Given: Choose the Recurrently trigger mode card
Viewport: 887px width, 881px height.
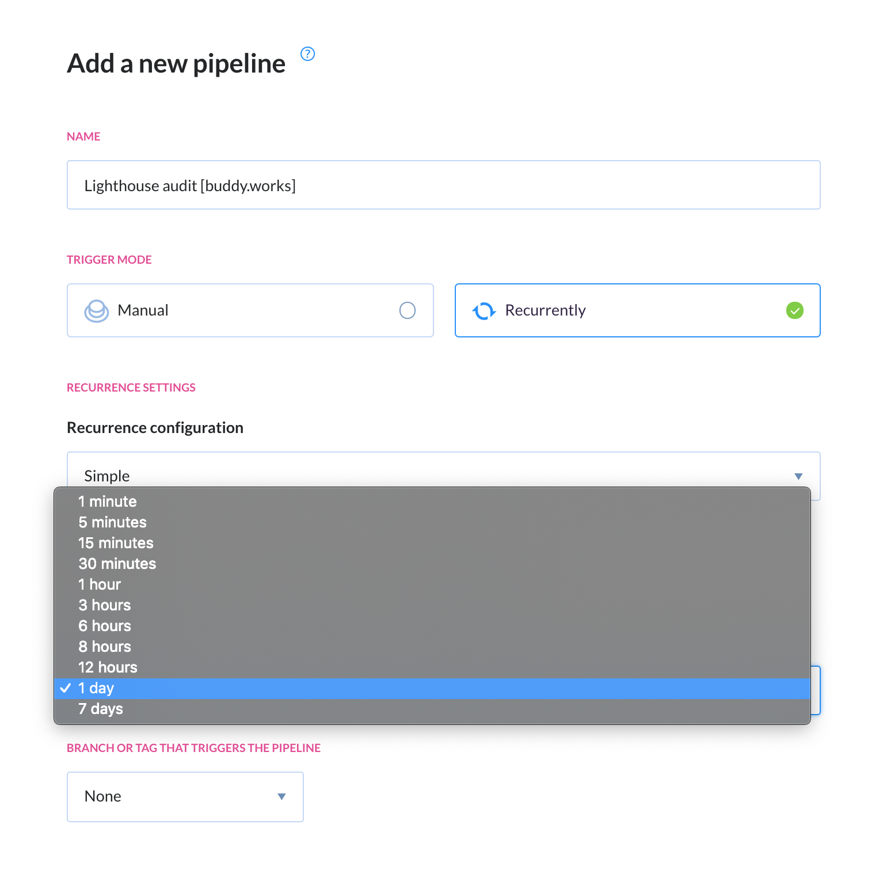Looking at the screenshot, I should tap(637, 310).
